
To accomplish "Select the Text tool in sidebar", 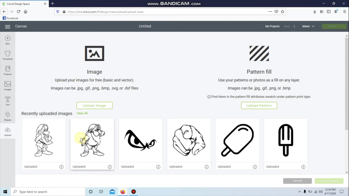I will 8,101.
